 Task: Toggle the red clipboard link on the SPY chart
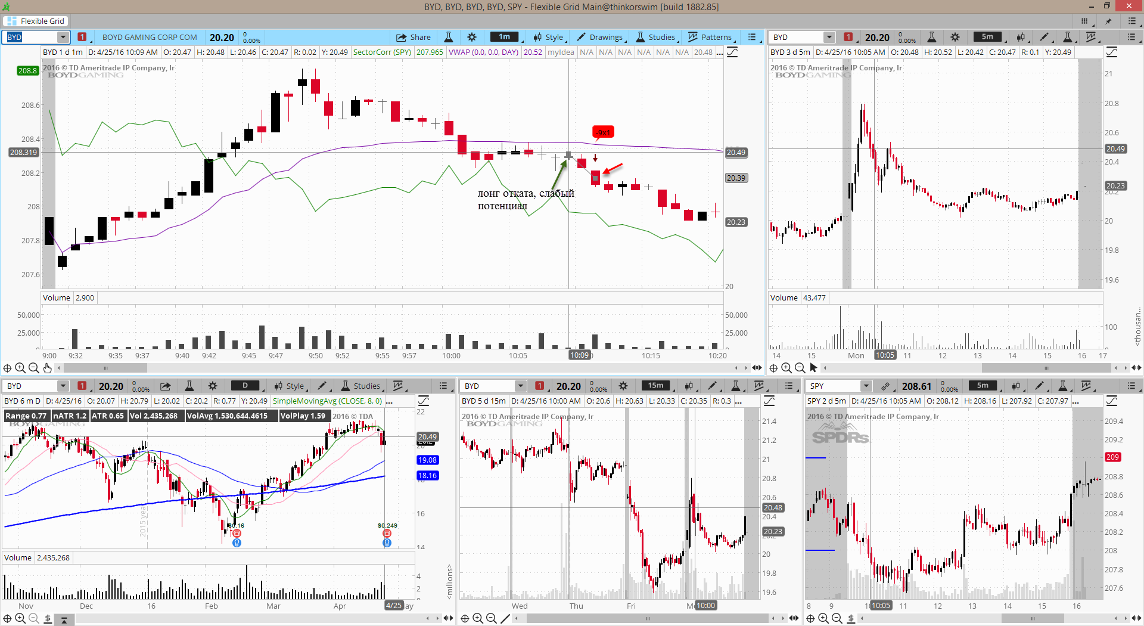tap(885, 386)
